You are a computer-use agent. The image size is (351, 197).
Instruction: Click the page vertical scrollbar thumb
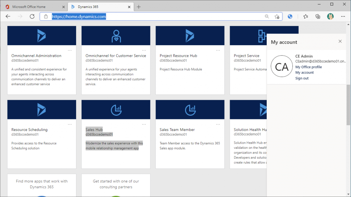click(349, 105)
